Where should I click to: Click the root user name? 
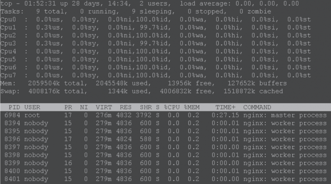(x=32, y=116)
